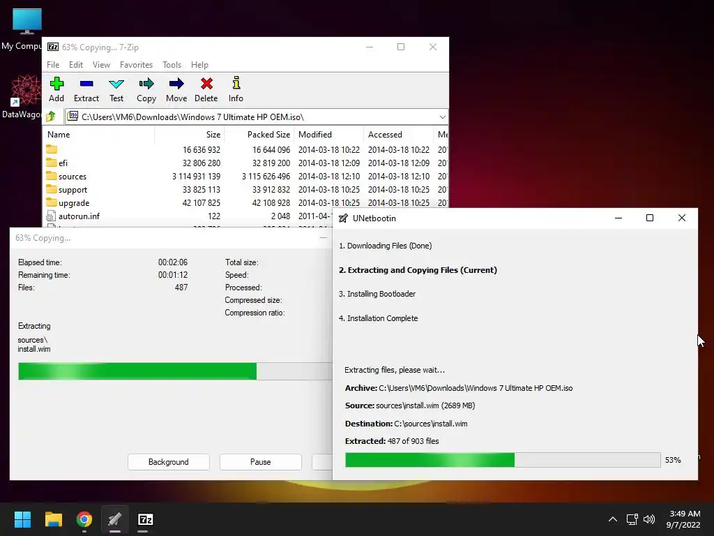Open File Explorer from taskbar
The height and width of the screenshot is (536, 714).
coord(53,519)
